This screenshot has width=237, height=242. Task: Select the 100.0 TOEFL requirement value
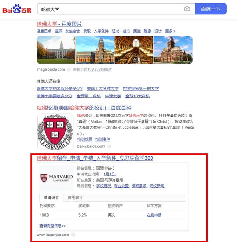click(x=45, y=215)
